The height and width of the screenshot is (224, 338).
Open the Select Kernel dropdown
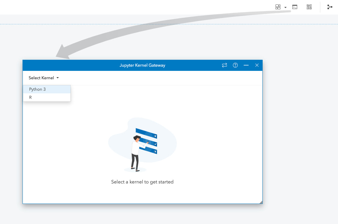tap(43, 78)
